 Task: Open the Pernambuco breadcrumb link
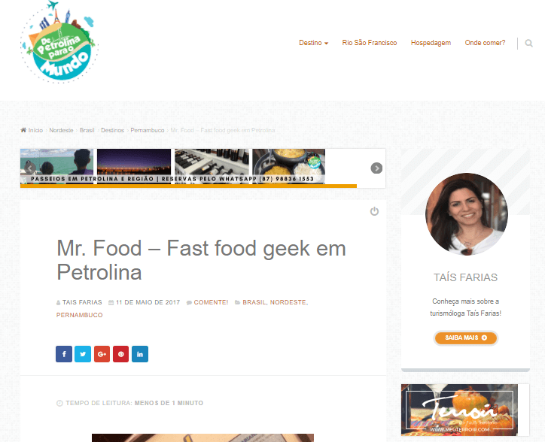pos(148,130)
